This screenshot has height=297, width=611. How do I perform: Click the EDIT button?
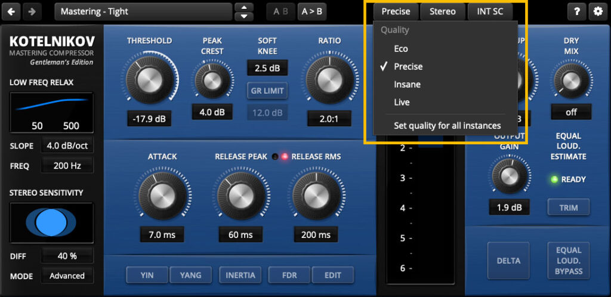[x=333, y=275]
